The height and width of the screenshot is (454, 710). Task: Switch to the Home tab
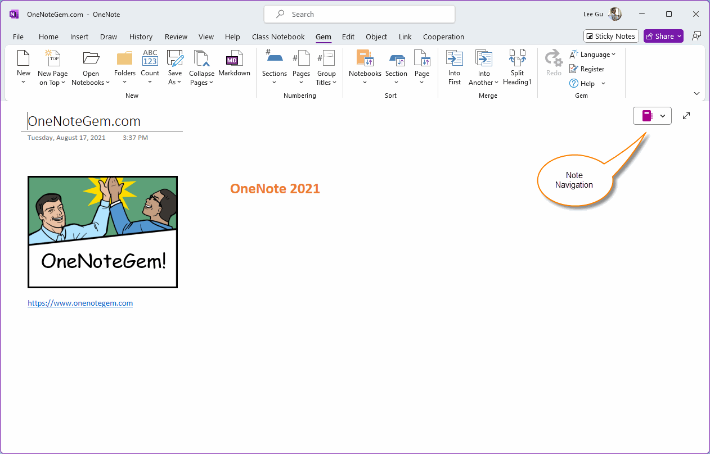point(48,37)
